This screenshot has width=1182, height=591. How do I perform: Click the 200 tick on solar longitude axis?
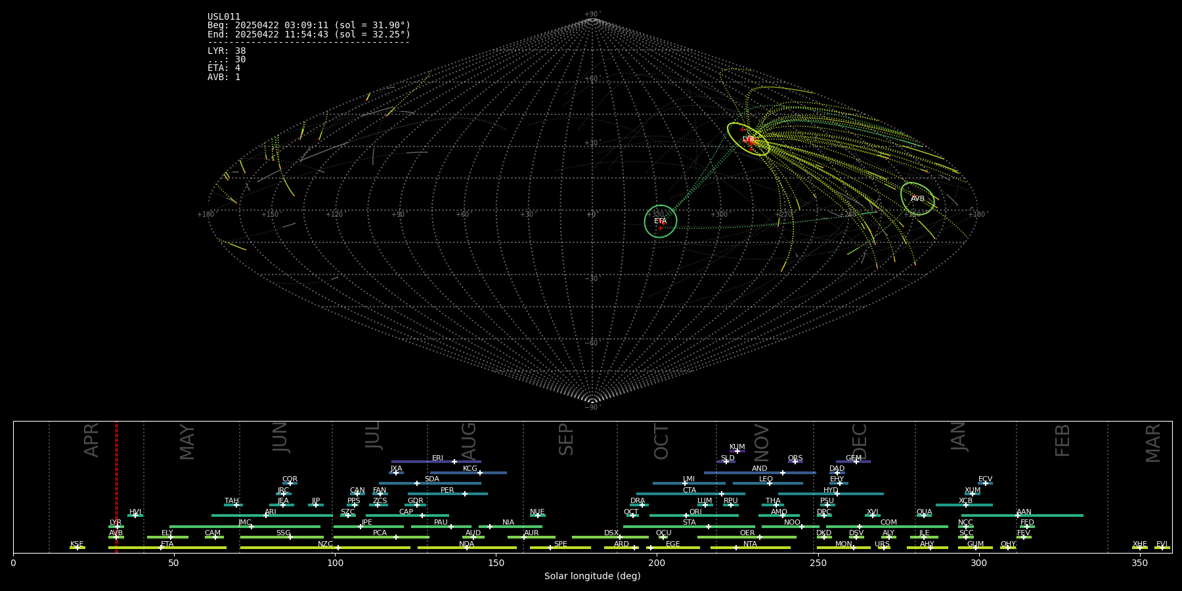click(657, 563)
